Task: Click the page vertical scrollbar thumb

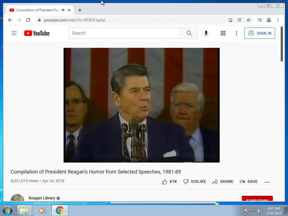Action: pos(282,44)
